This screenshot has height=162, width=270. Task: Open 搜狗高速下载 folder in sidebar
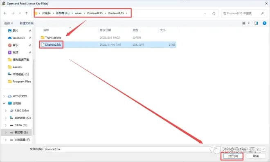pos(21,60)
